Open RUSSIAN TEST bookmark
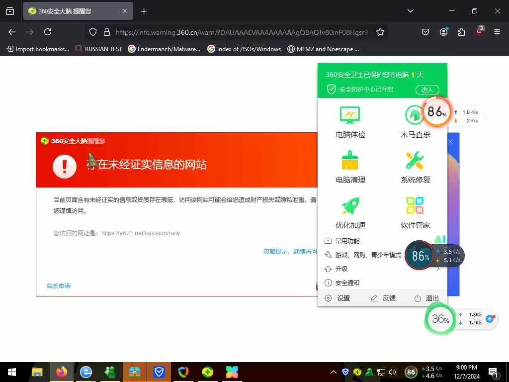This screenshot has width=509, height=382. click(98, 49)
